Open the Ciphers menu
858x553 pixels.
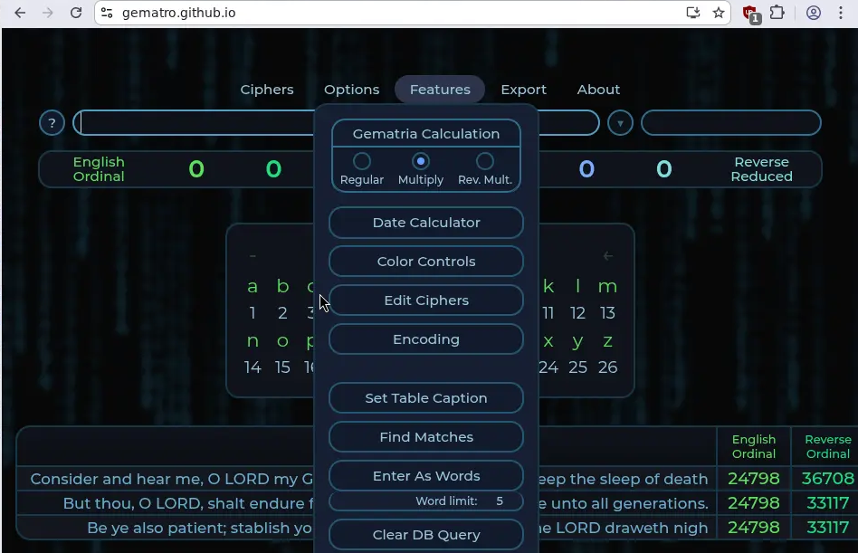point(267,89)
